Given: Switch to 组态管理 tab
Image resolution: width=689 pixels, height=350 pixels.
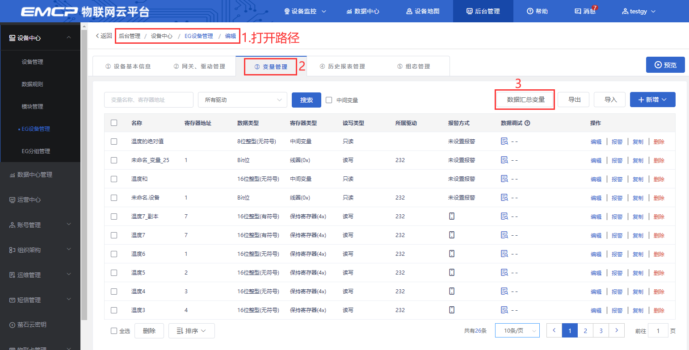Looking at the screenshot, I should [413, 67].
